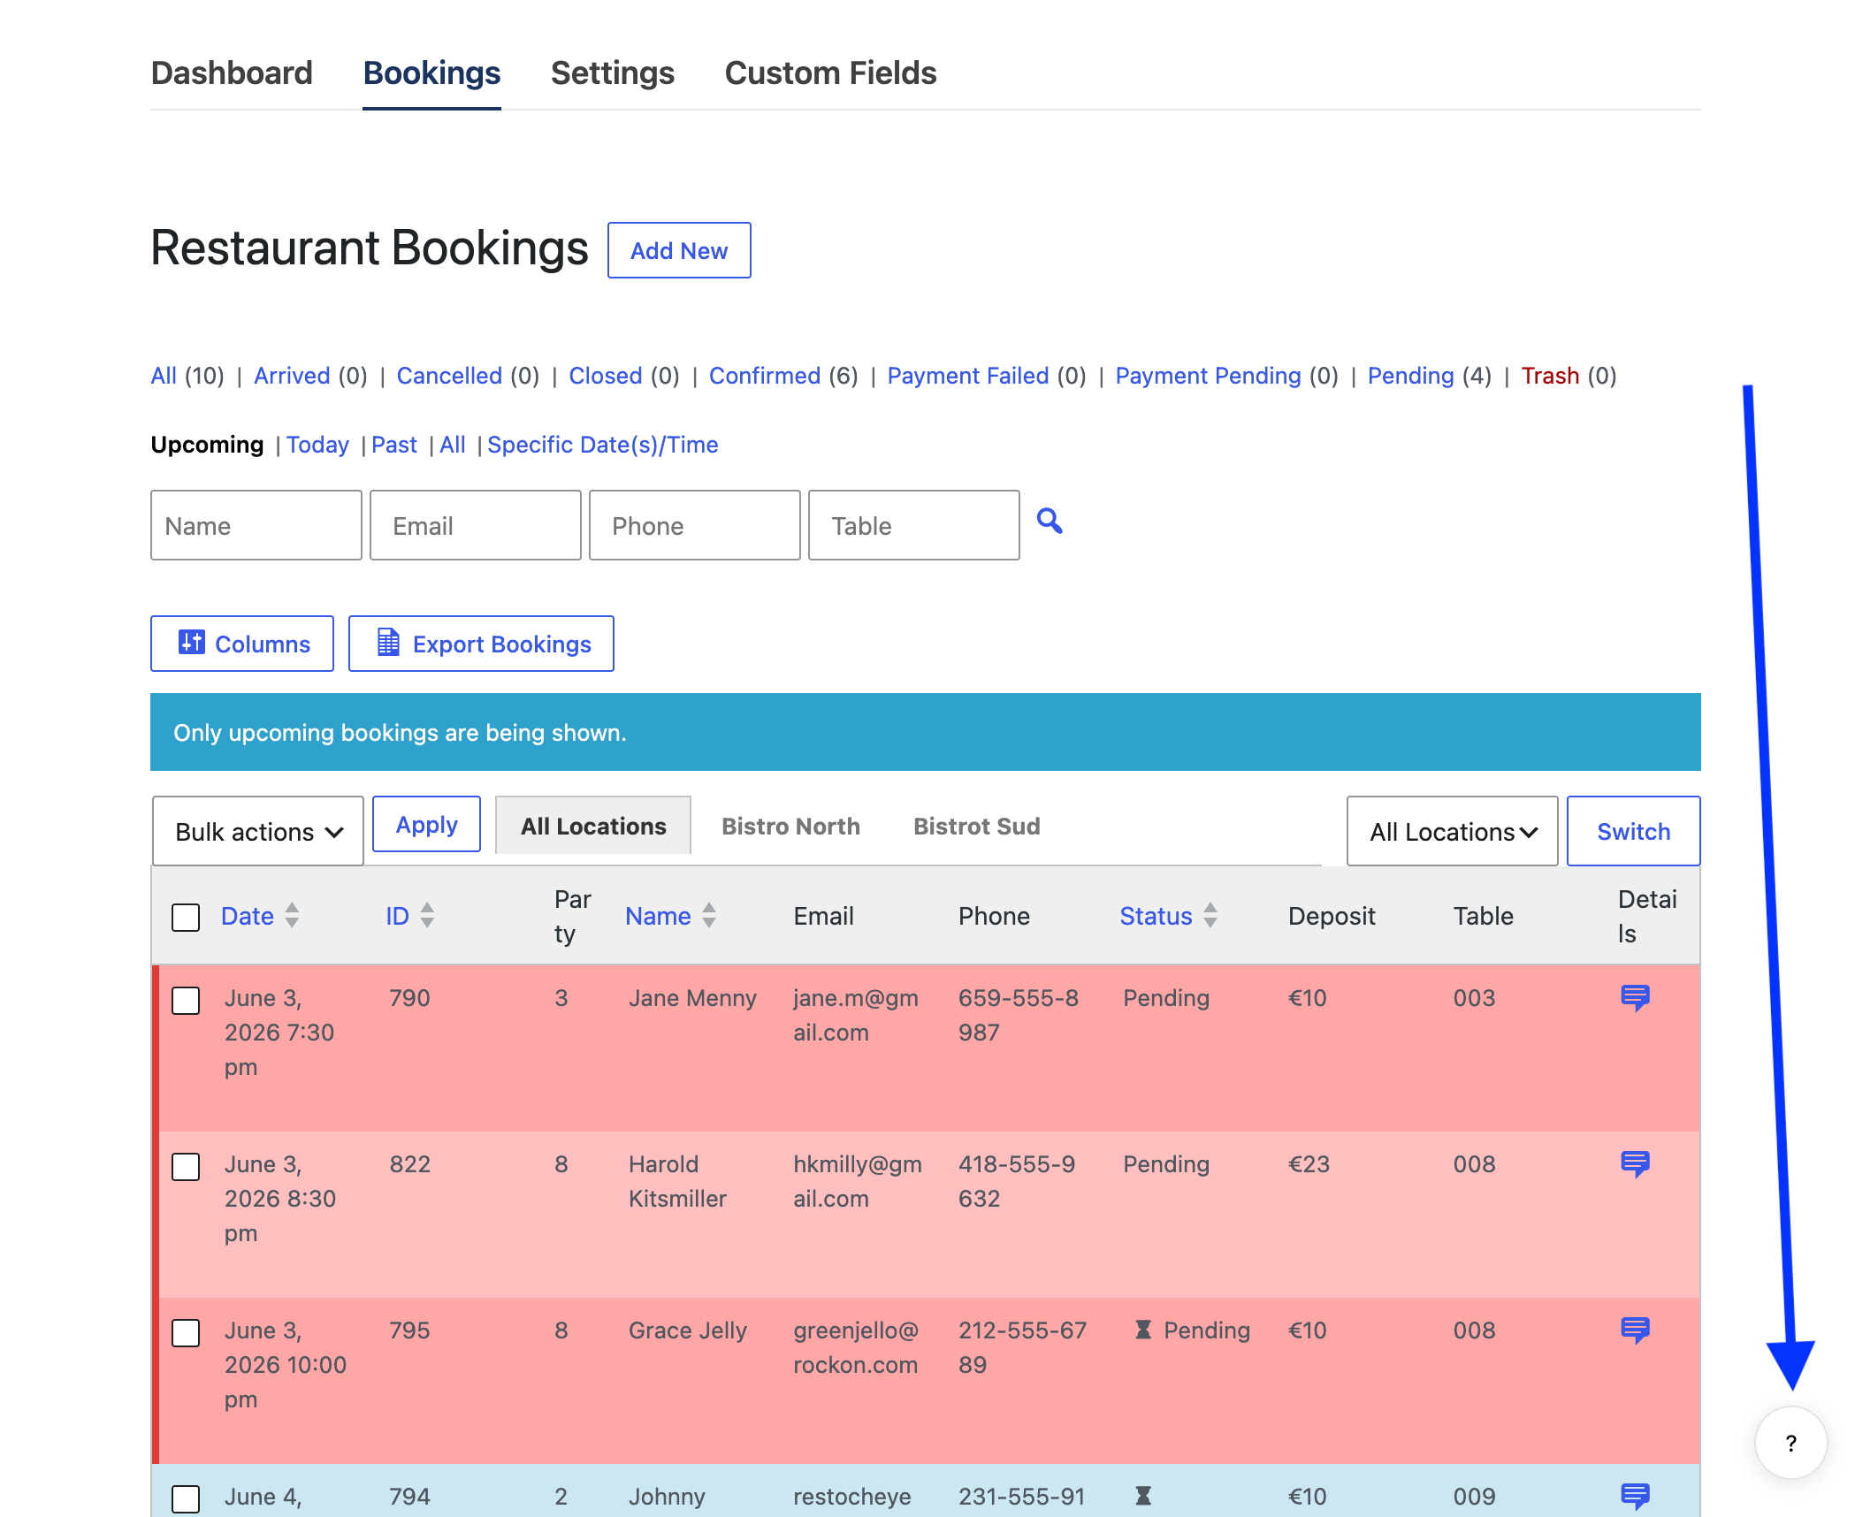Open the Custom Fields tab
The height and width of the screenshot is (1517, 1855).
point(830,73)
